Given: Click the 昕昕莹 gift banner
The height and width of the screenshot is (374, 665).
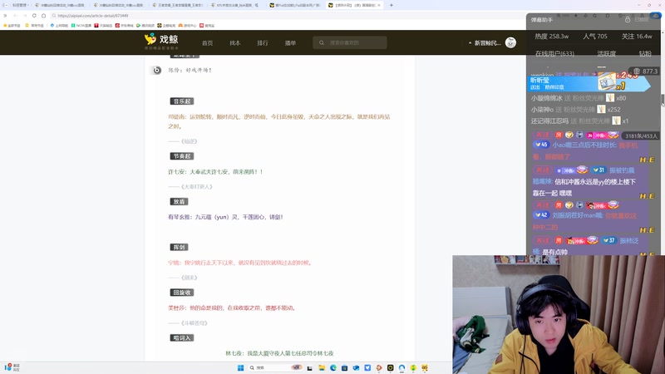Looking at the screenshot, I should click(589, 82).
